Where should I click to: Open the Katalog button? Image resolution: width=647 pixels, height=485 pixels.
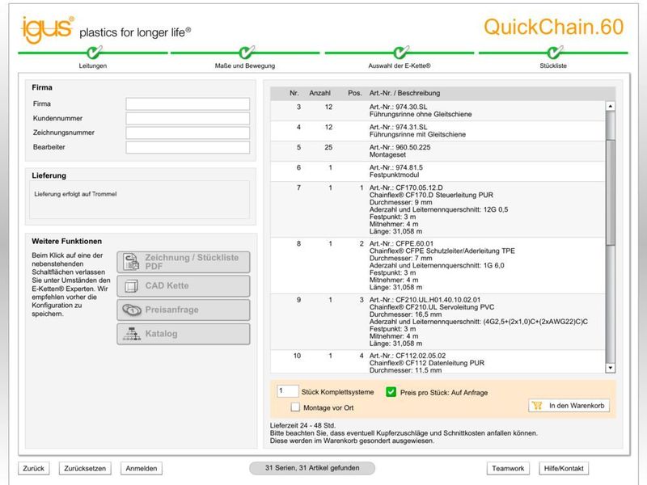[x=184, y=334]
